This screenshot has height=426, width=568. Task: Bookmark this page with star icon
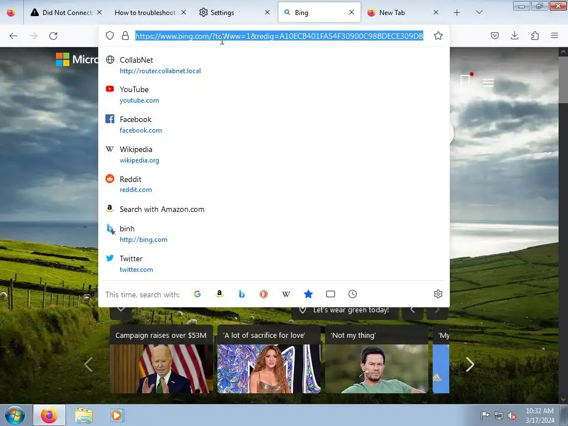pos(438,35)
